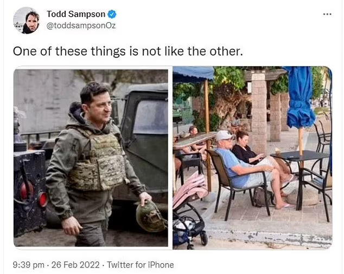Click the red tail light in left photo
Image resolution: width=344 pixels, height=274 pixels.
tap(43, 199)
